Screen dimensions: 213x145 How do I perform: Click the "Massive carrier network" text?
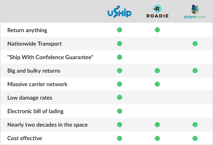37,84
